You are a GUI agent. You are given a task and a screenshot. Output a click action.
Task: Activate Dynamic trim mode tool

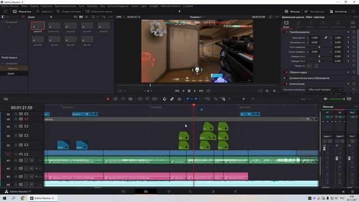tap(123, 99)
